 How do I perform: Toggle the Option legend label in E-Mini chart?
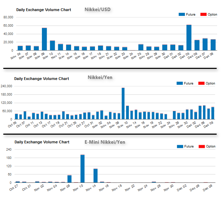click(210, 146)
